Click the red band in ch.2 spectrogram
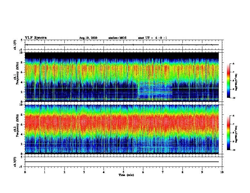This screenshot has height=193, width=250. (x=122, y=122)
